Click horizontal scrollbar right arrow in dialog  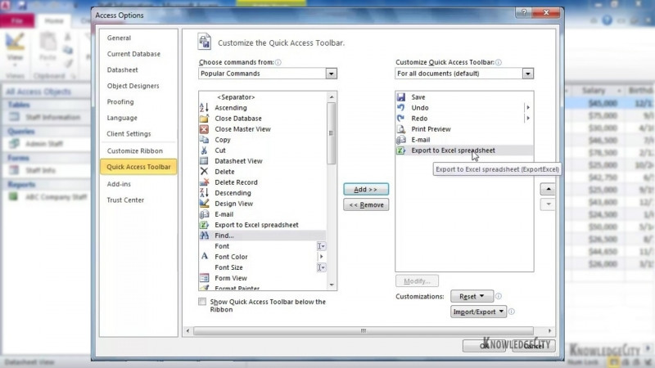(x=549, y=331)
